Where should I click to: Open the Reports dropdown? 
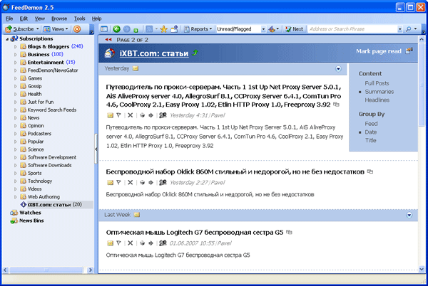(x=198, y=29)
